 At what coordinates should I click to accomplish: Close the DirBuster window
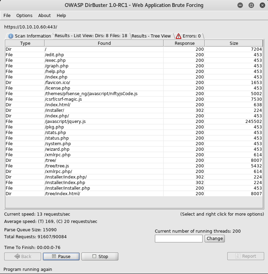click(261, 5)
